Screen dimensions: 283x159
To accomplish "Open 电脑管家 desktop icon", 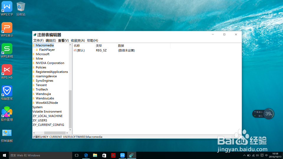I will (7, 93).
